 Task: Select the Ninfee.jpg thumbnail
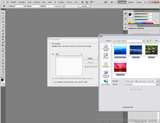151,50
